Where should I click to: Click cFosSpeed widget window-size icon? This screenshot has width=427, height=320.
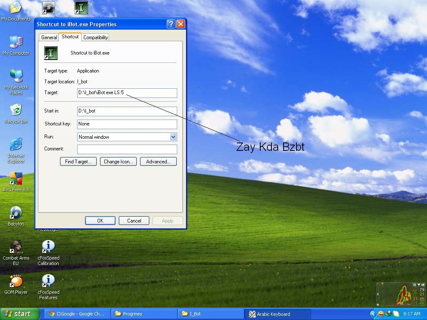pyautogui.click(x=423, y=285)
